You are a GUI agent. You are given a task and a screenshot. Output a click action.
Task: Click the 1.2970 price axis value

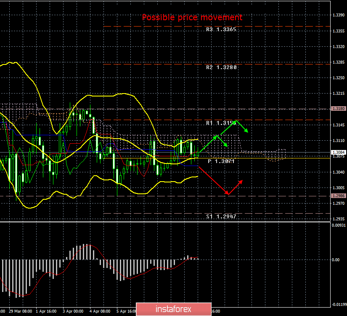tap(339, 204)
